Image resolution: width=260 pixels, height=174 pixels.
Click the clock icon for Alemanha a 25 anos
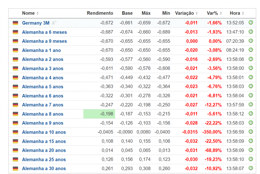tap(251, 159)
